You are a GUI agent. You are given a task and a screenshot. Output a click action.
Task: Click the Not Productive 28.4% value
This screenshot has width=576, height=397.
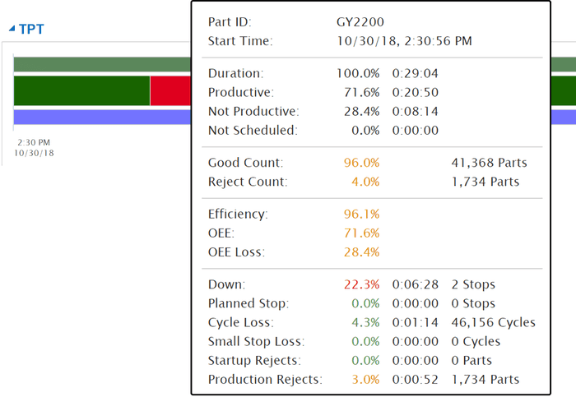click(361, 112)
